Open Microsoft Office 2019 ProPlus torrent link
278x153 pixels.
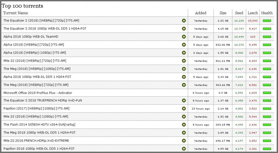38,93
